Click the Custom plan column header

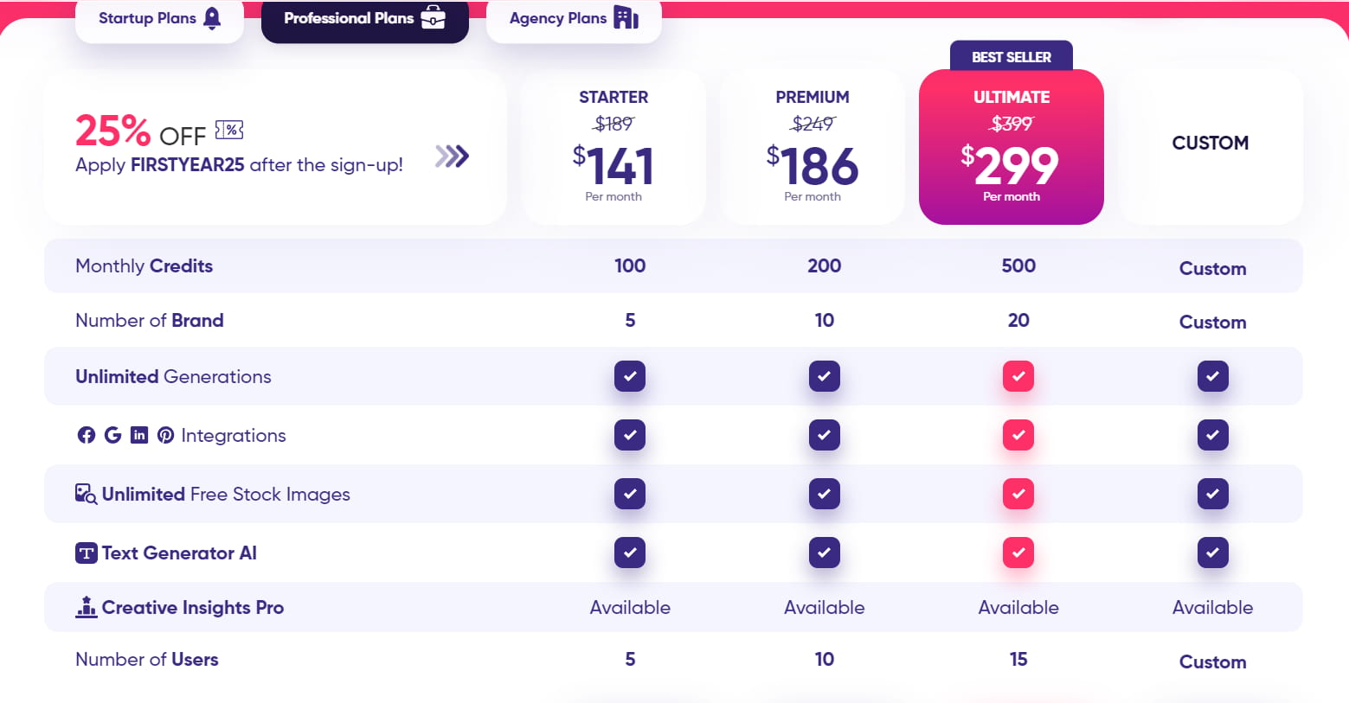pyautogui.click(x=1211, y=144)
